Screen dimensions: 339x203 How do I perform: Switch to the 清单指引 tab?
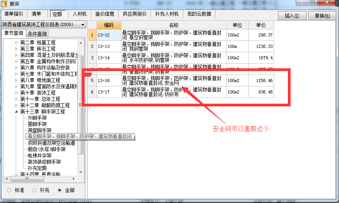[13, 14]
